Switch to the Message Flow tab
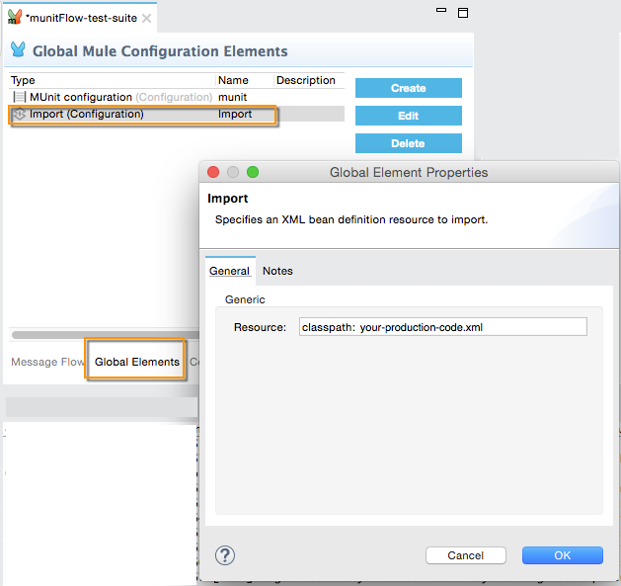Image resolution: width=621 pixels, height=586 pixels. (x=47, y=362)
